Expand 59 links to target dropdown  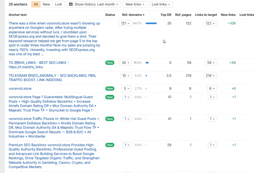tap(211, 63)
